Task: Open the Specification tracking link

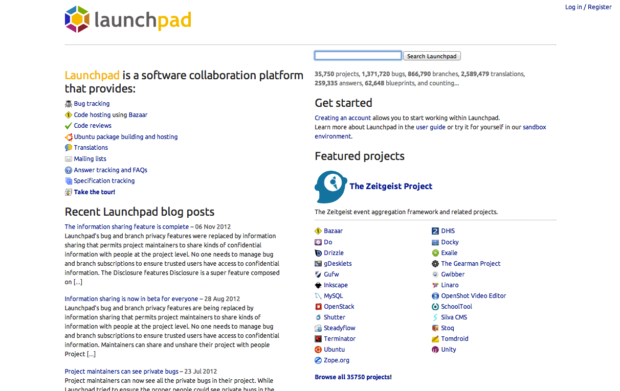Action: coord(104,181)
